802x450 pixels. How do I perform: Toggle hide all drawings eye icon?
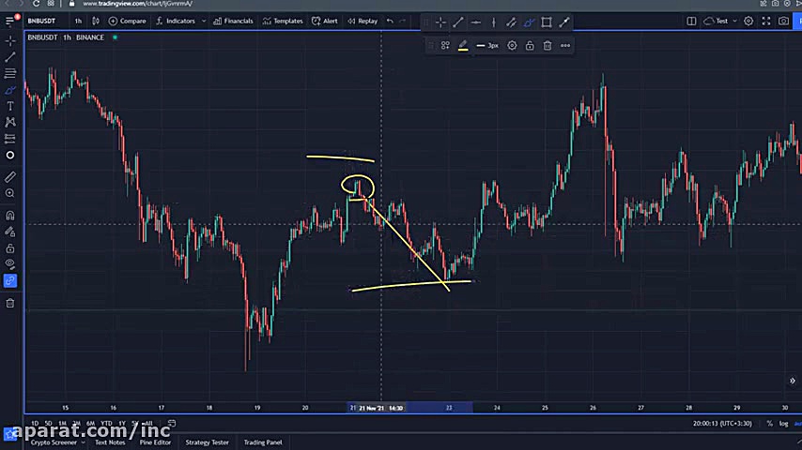(x=10, y=264)
